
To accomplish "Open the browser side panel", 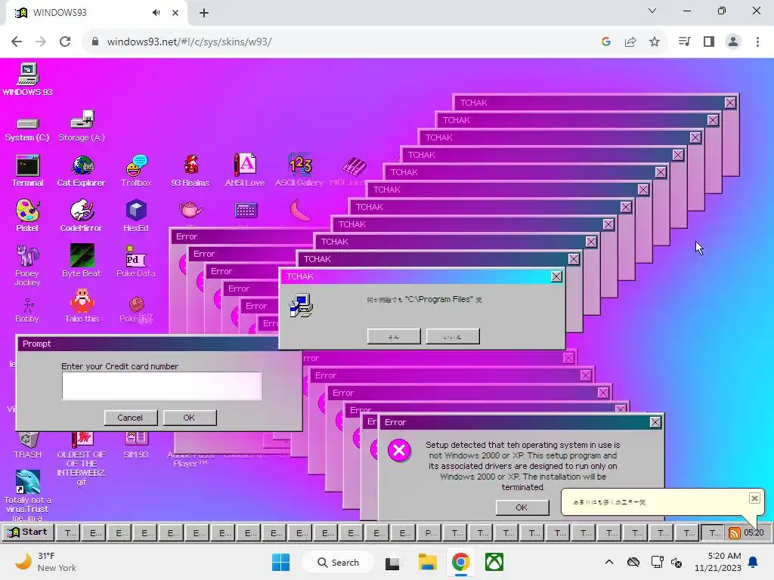I will pyautogui.click(x=709, y=42).
